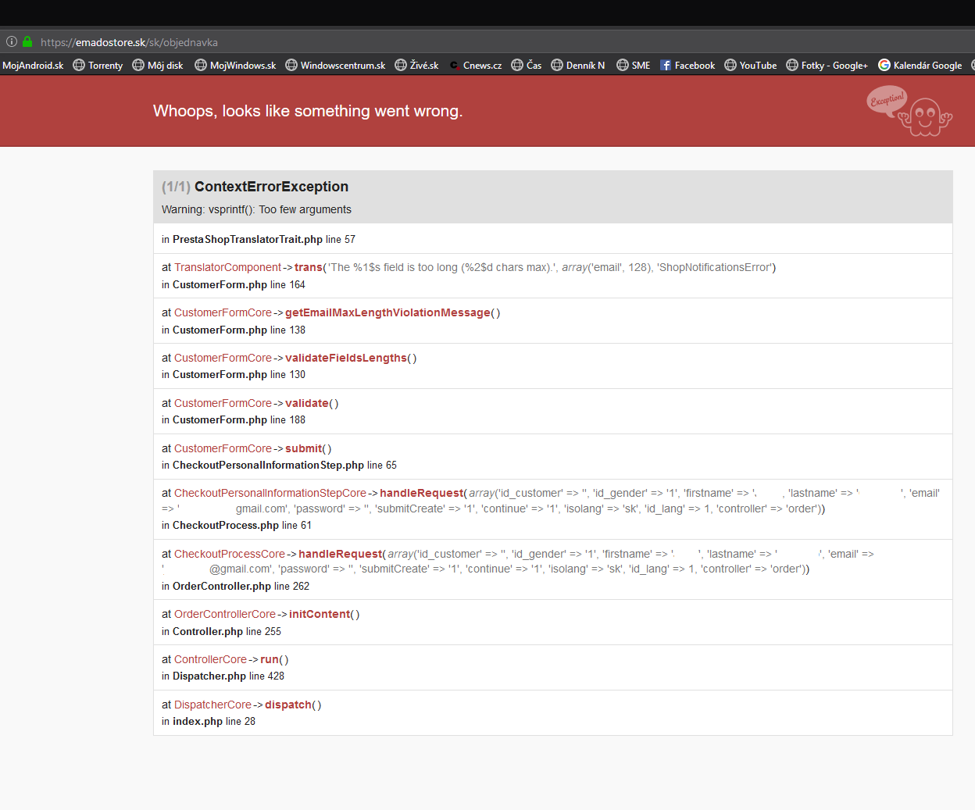This screenshot has width=975, height=810.
Task: Click the CheckoutProcessCore class name
Action: pyautogui.click(x=230, y=554)
